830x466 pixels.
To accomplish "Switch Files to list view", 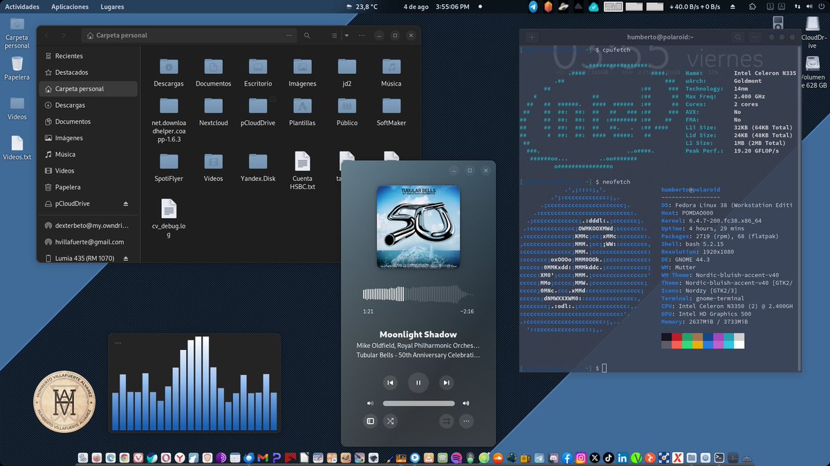I will pyautogui.click(x=333, y=35).
